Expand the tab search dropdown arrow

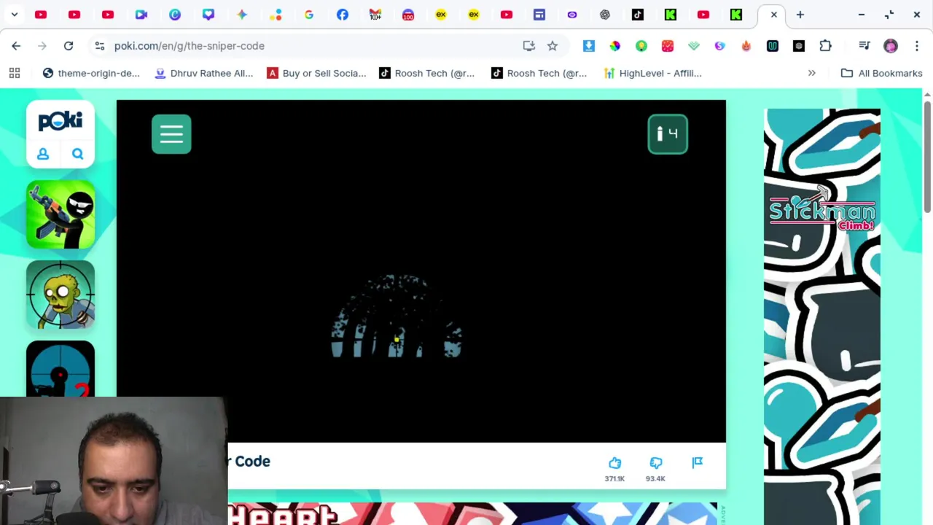click(15, 15)
